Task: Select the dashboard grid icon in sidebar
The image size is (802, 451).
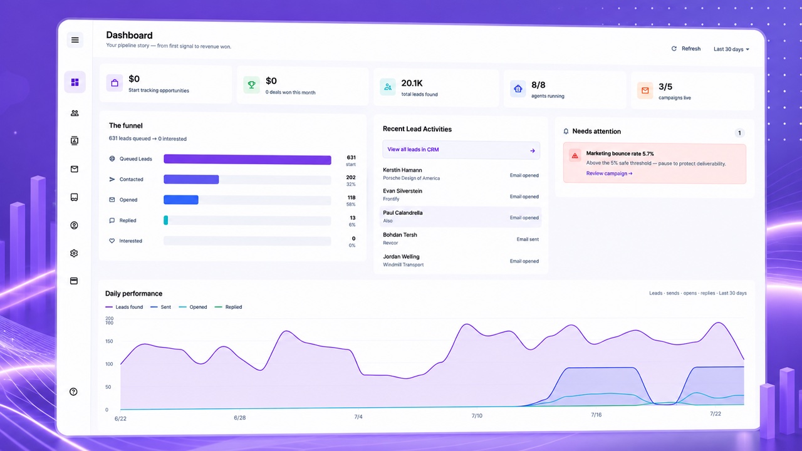Action: pyautogui.click(x=75, y=82)
